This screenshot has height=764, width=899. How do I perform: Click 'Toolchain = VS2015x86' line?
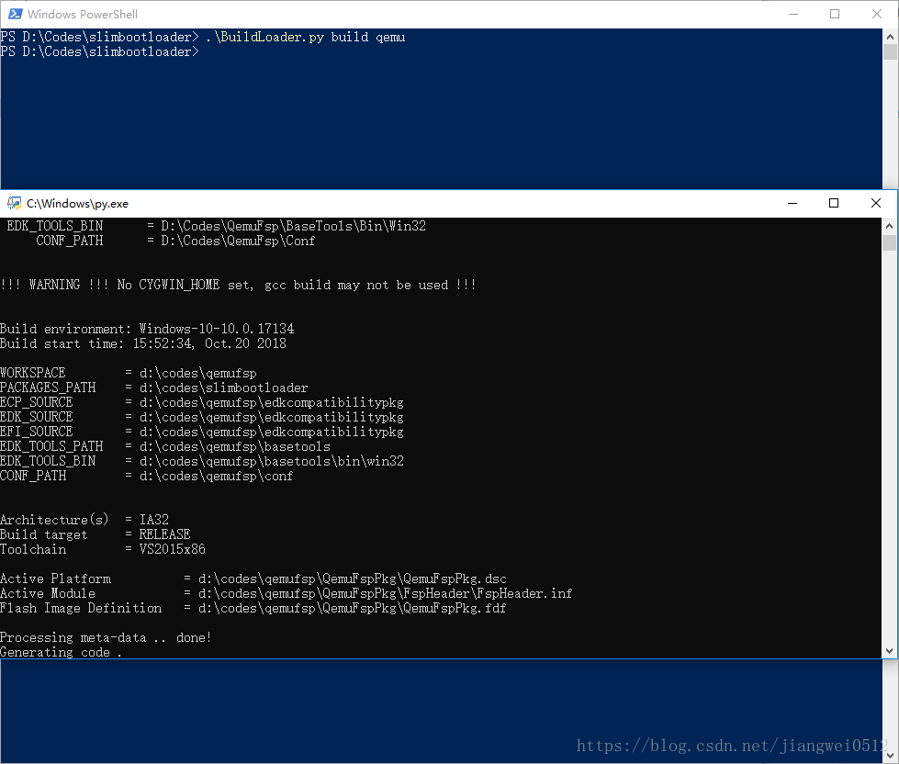tap(103, 549)
